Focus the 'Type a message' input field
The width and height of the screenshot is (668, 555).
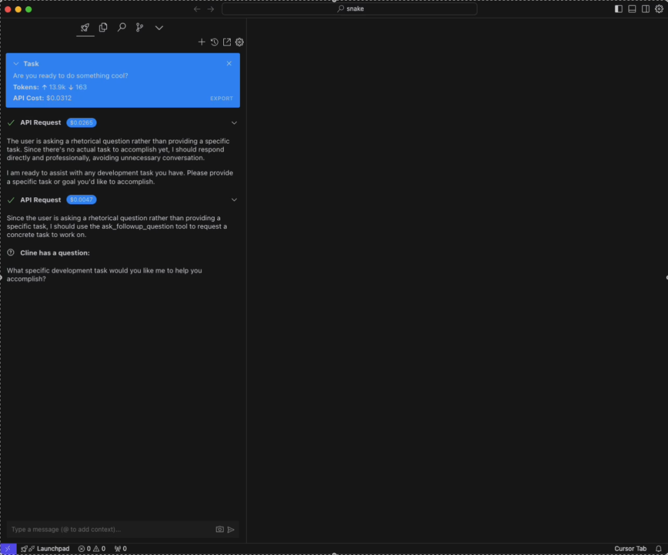(x=111, y=530)
